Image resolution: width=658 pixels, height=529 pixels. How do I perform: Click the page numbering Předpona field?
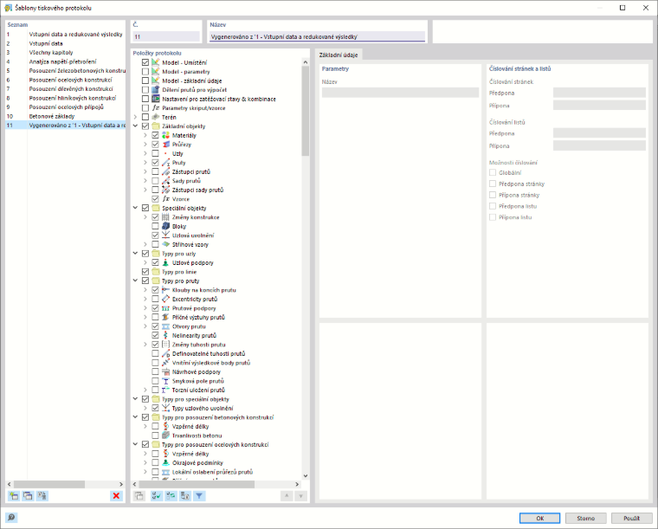[599, 93]
